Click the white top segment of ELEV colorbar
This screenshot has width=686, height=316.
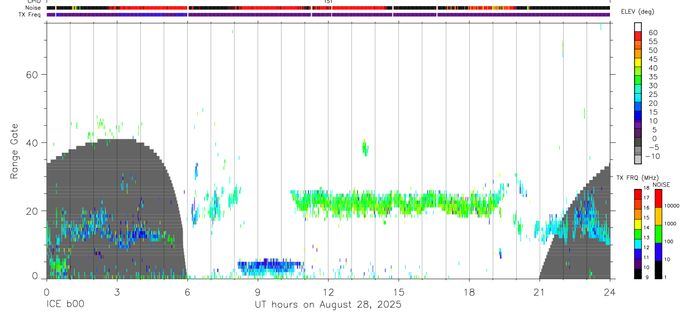[x=637, y=27]
